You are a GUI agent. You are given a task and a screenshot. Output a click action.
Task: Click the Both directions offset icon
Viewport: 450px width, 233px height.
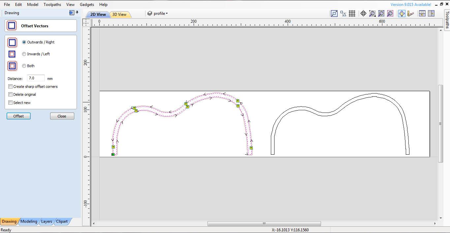pyautogui.click(x=12, y=66)
